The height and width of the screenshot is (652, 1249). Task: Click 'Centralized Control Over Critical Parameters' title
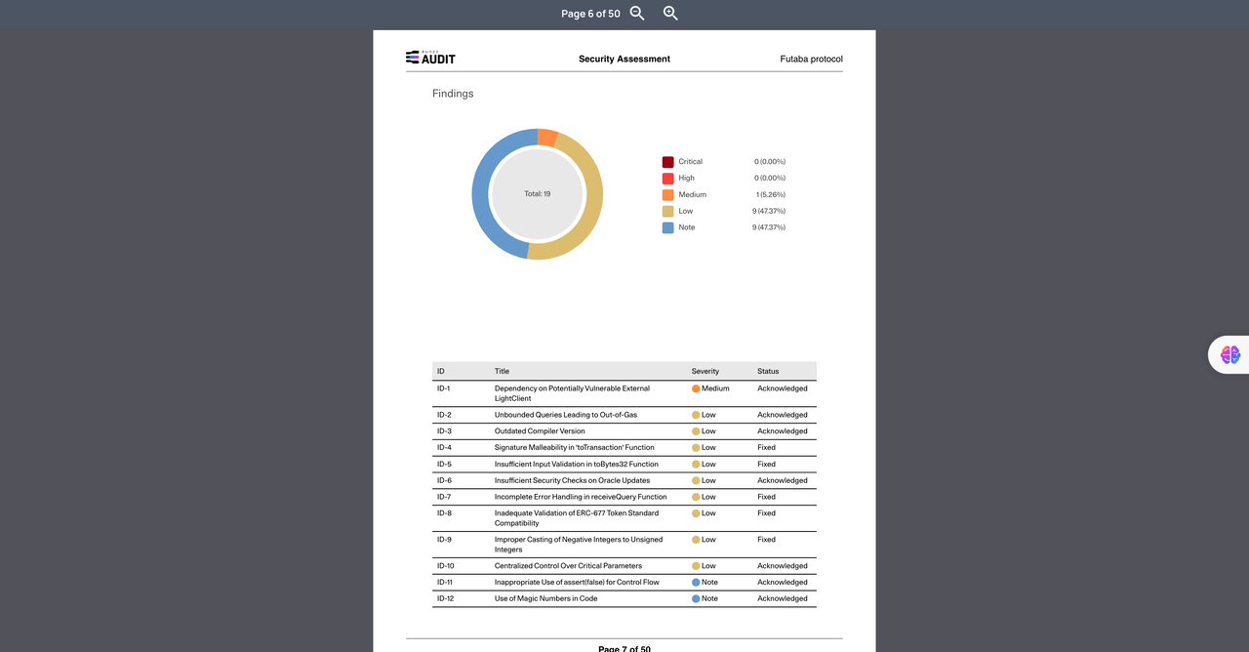568,566
